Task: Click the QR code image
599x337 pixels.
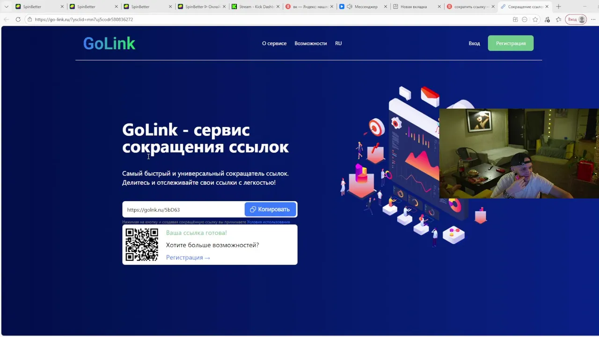Action: tap(142, 245)
